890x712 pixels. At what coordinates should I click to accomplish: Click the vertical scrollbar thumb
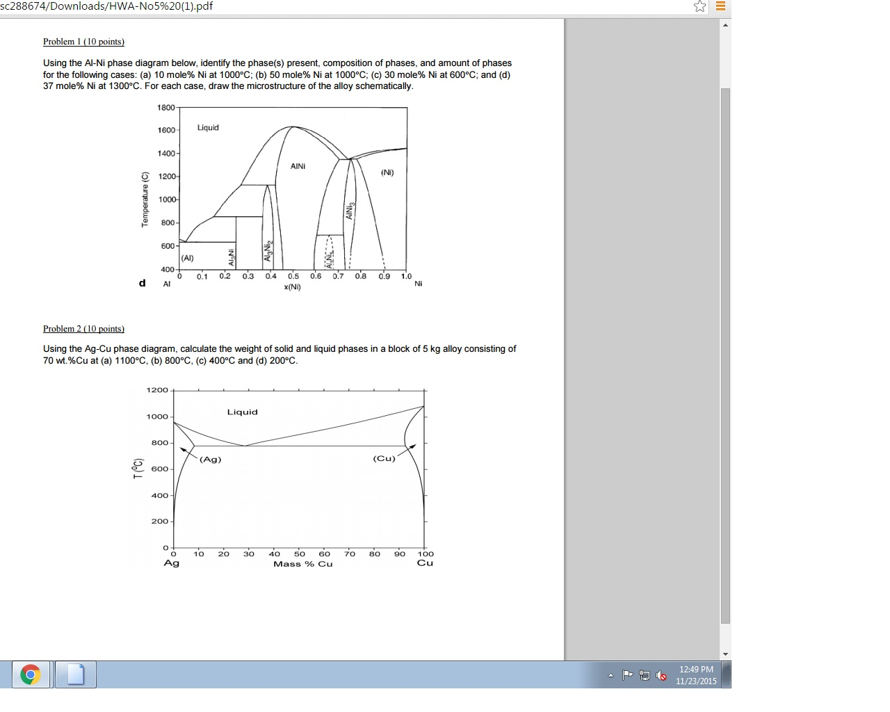725,355
